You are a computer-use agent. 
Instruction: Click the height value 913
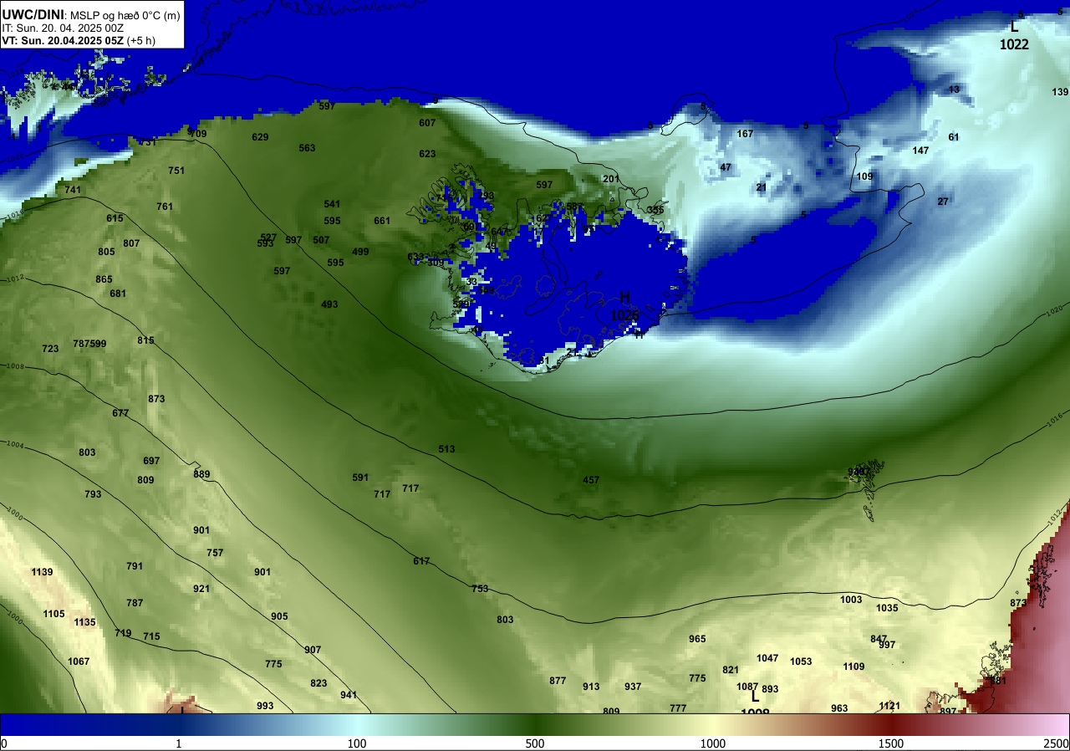point(591,687)
